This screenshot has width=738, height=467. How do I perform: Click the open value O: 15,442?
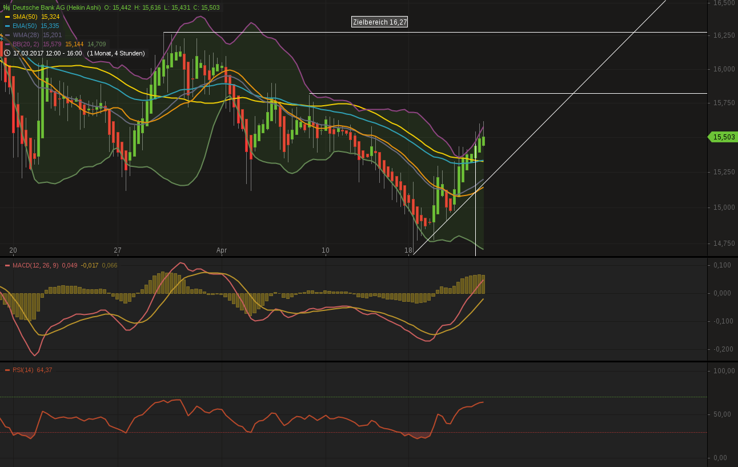point(118,7)
